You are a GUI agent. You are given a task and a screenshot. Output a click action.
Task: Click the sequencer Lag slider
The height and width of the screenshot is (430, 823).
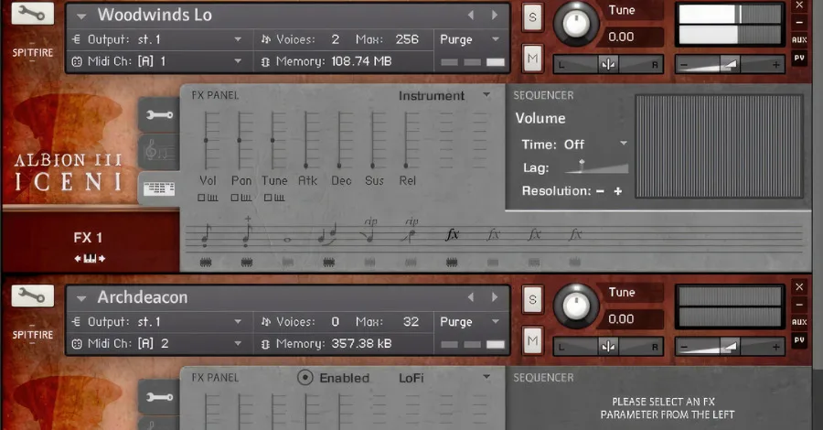pos(596,167)
